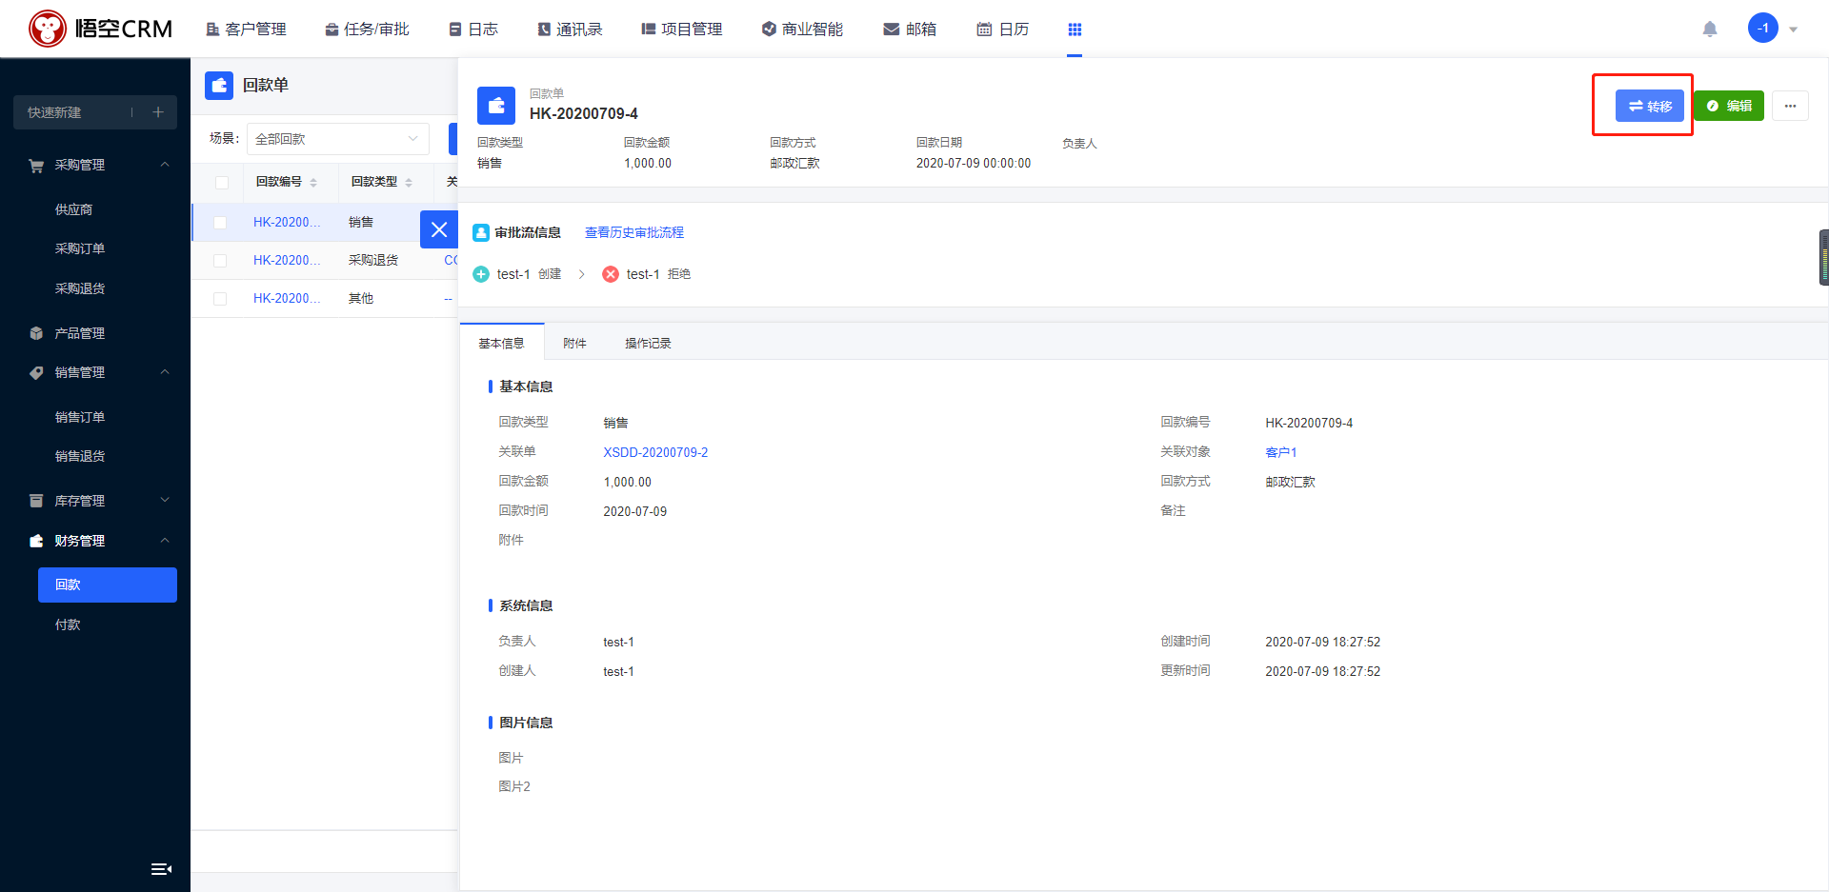This screenshot has width=1829, height=892.
Task: Open the HK-20200 link in 其他 row
Action: (287, 298)
